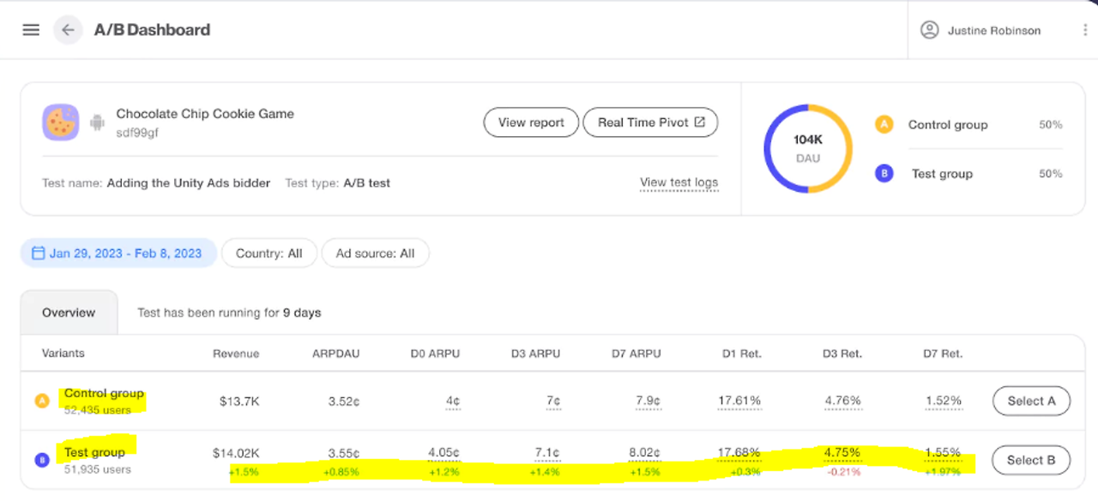The height and width of the screenshot is (501, 1098).
Task: Click the blue B icon in Test group row
Action: click(x=41, y=461)
